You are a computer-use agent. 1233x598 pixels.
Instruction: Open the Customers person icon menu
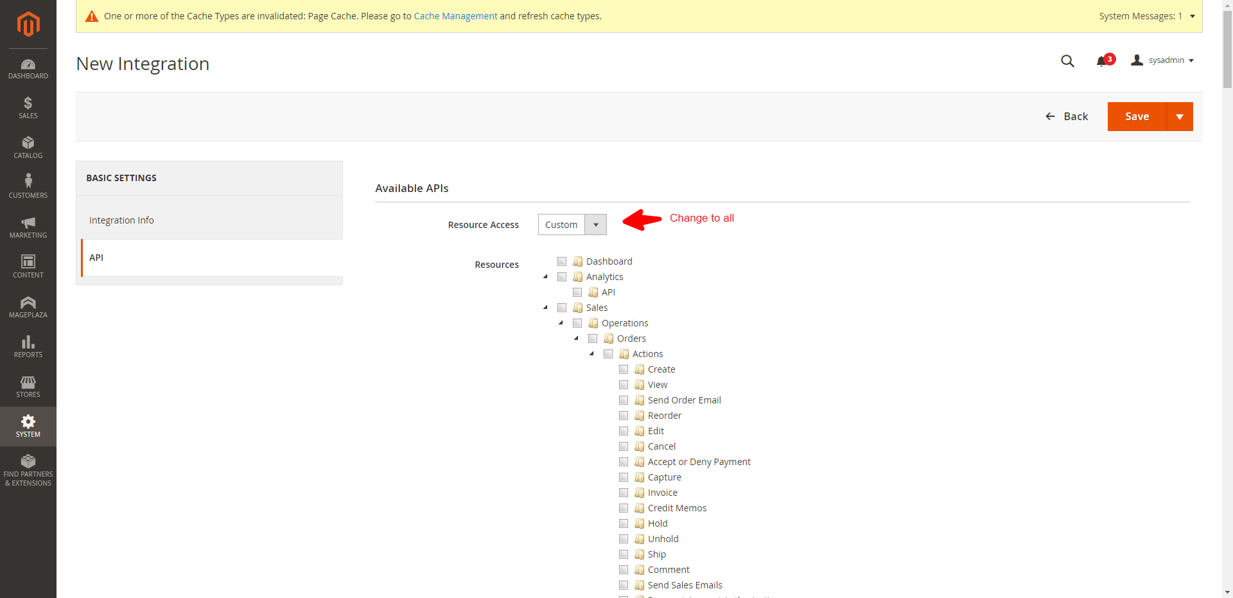[x=28, y=186]
